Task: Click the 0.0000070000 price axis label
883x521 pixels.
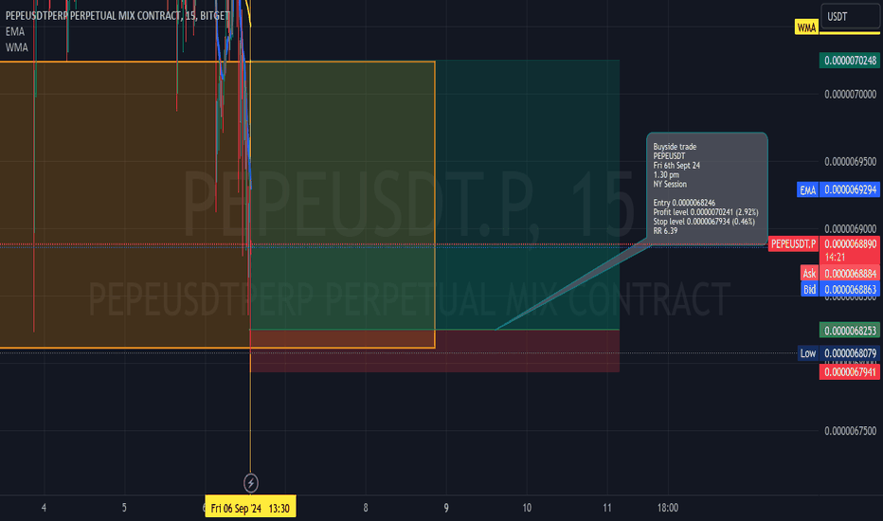Action: (851, 94)
